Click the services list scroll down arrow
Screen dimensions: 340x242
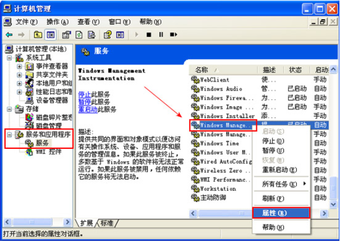coord(333,204)
